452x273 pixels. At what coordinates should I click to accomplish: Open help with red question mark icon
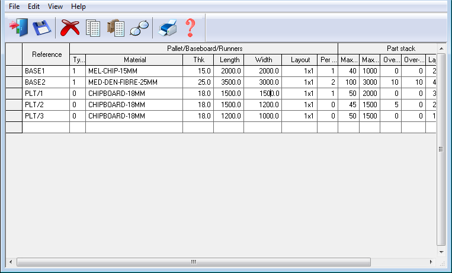click(x=190, y=28)
